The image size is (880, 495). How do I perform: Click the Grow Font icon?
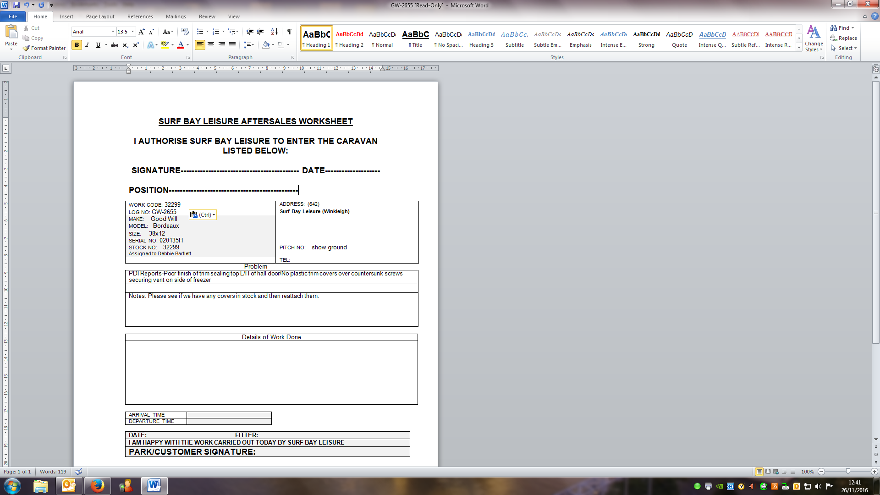pos(141,32)
